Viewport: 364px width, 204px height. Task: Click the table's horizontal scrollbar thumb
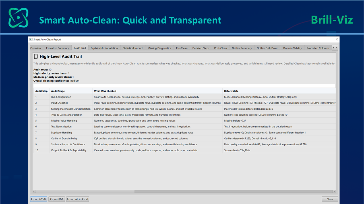point(85,192)
